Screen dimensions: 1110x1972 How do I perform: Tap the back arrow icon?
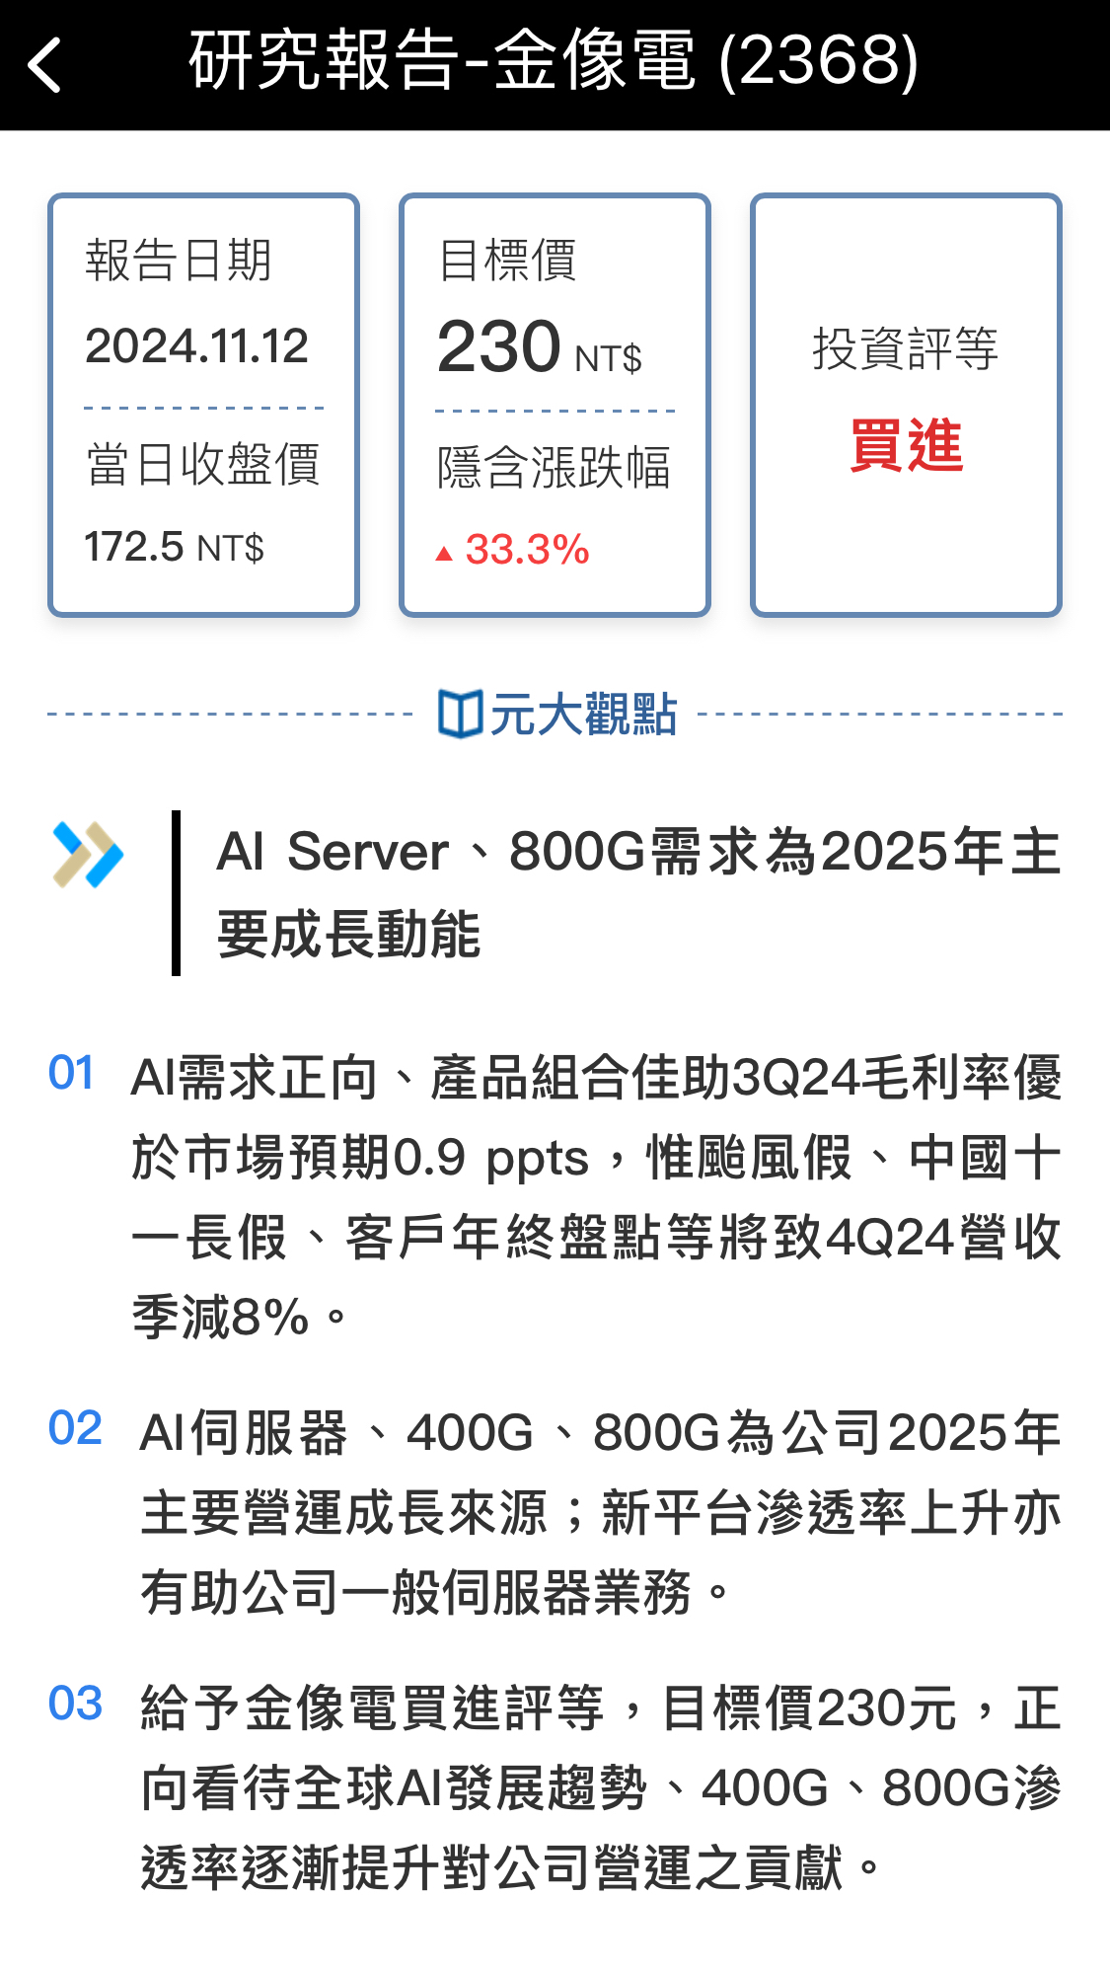pyautogui.click(x=45, y=65)
